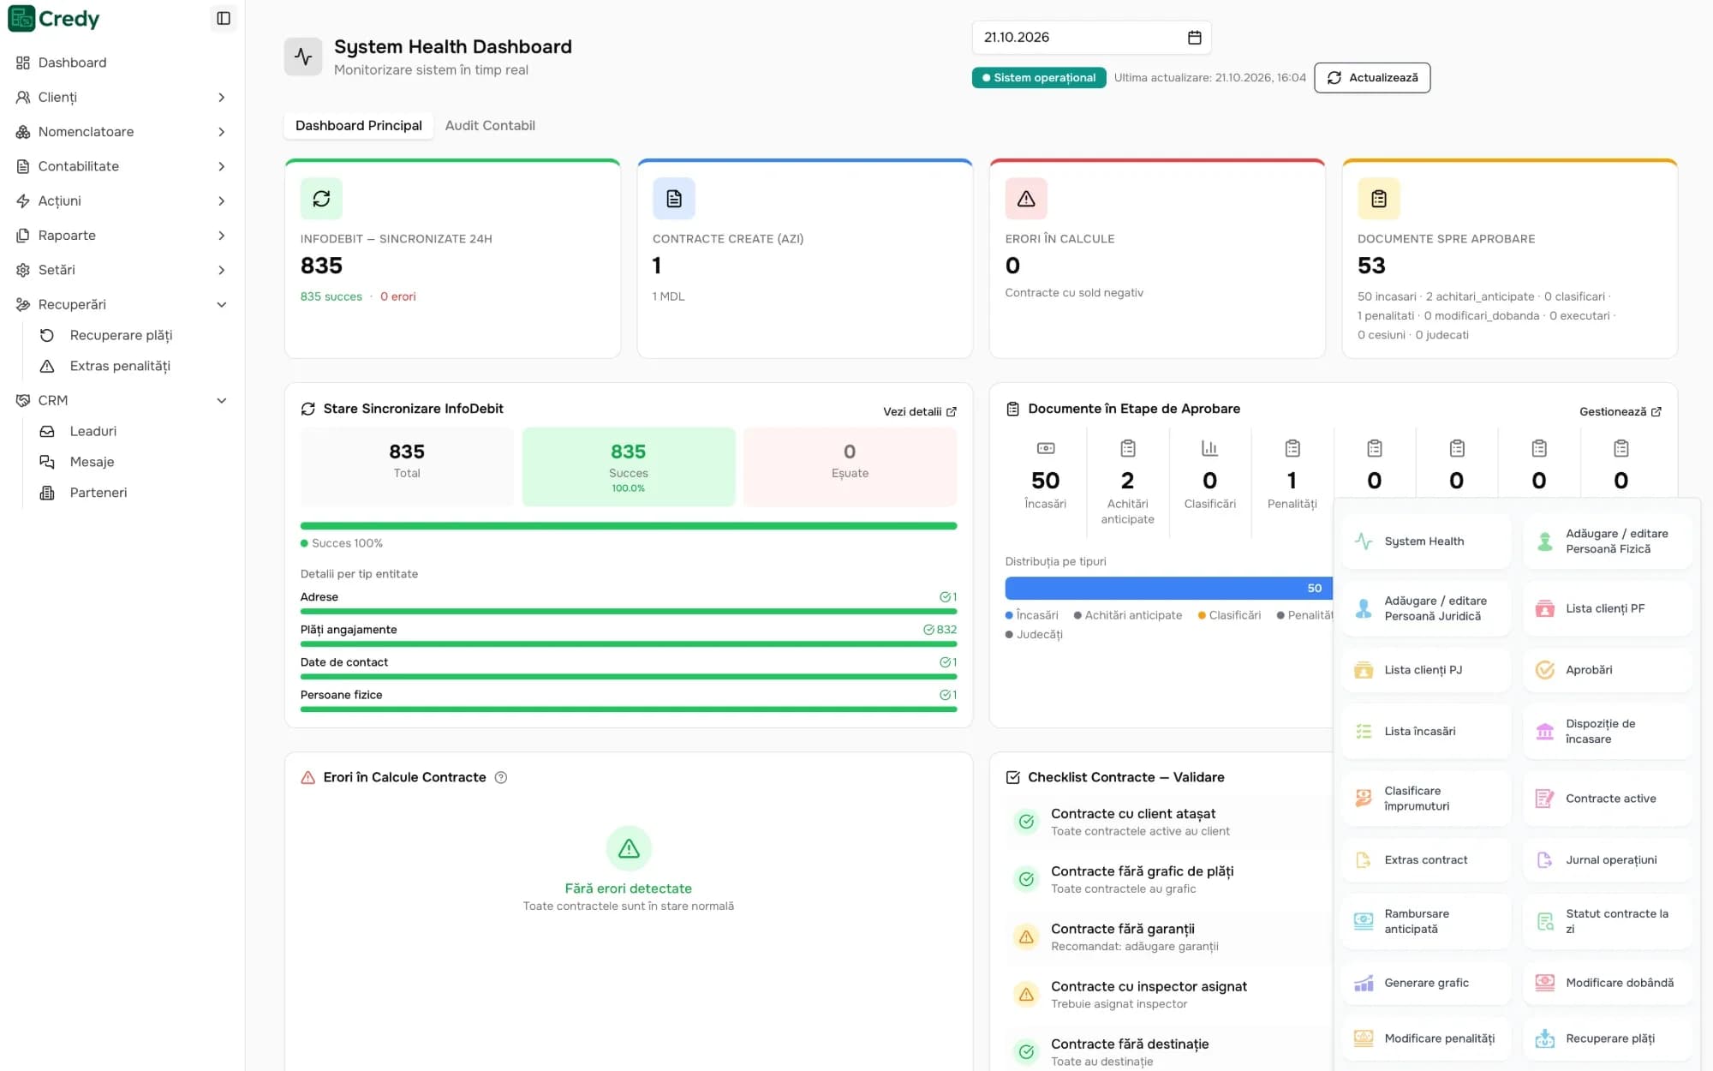Click the 835 Succes tile
This screenshot has height=1071, width=1713.
point(629,467)
